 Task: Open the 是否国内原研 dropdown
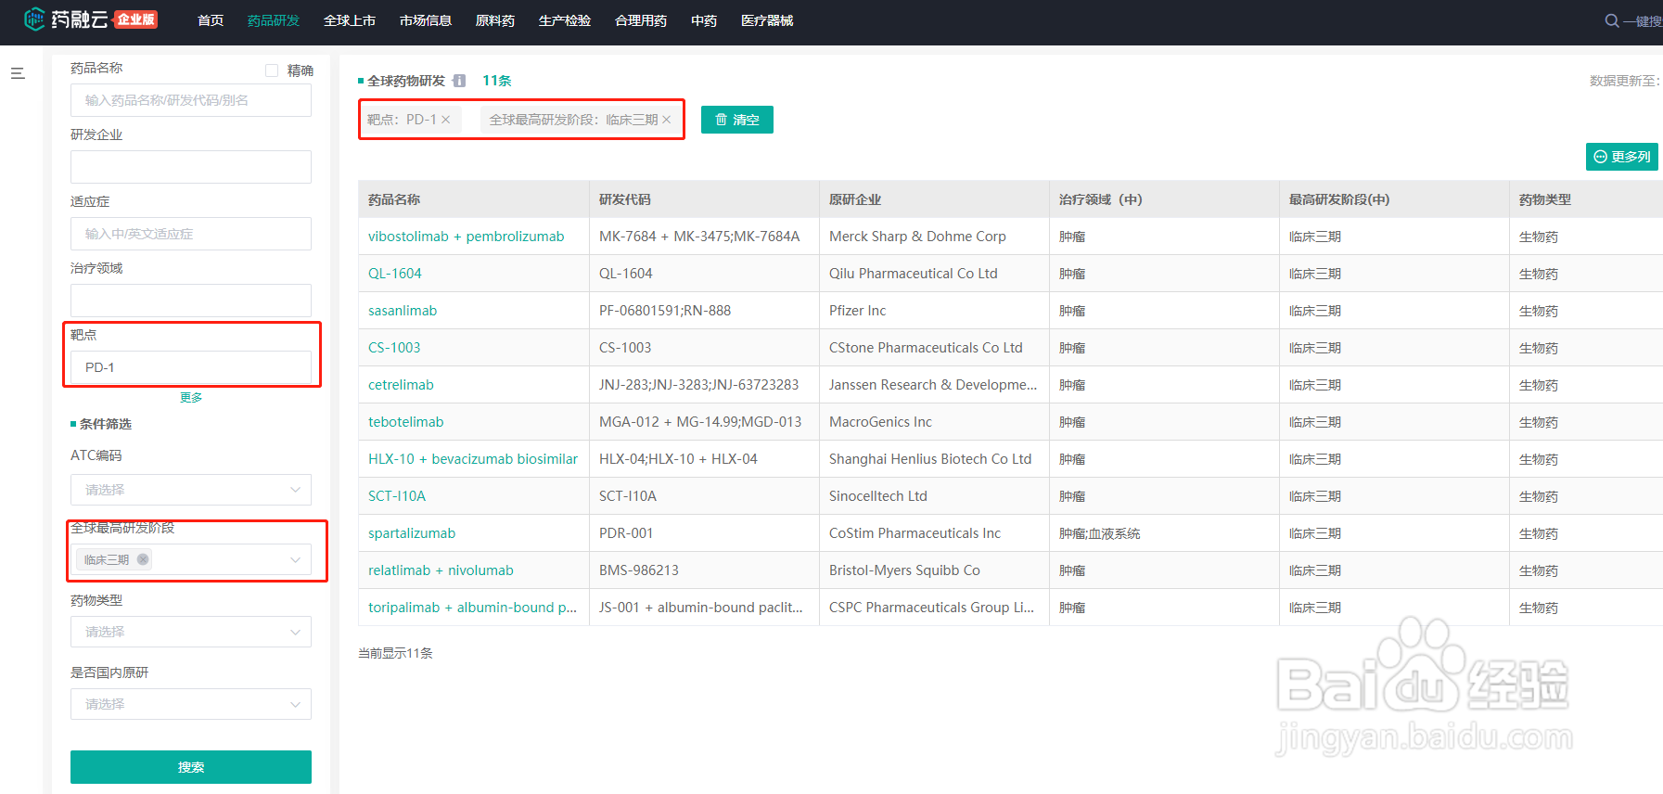click(191, 704)
